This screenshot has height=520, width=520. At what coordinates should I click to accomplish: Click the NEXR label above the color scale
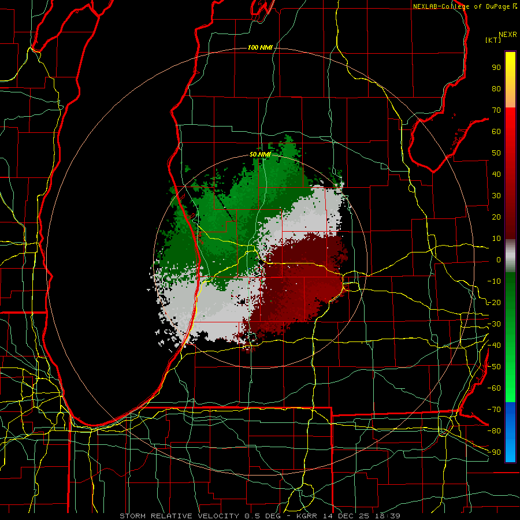(508, 35)
